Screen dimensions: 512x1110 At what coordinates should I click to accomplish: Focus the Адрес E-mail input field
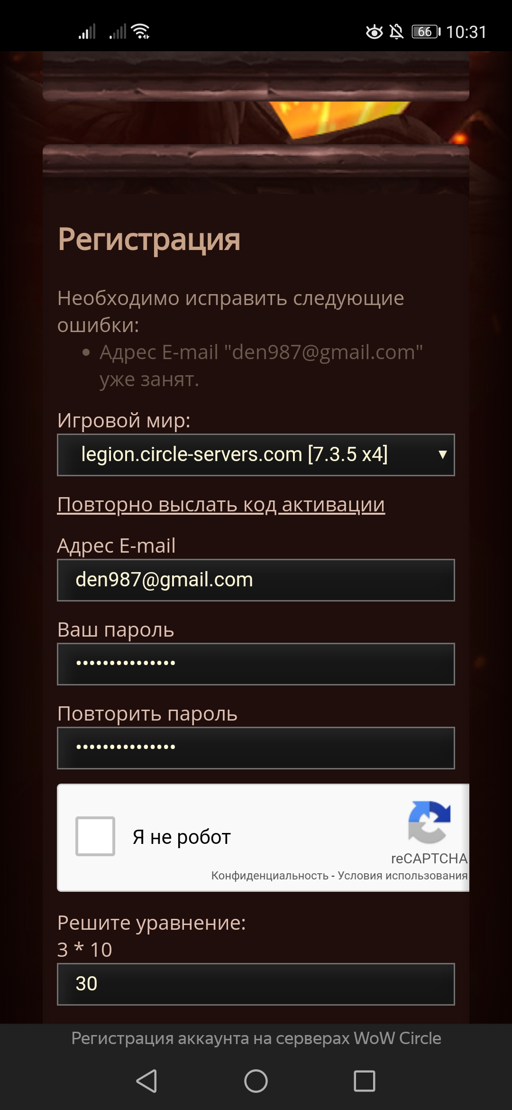click(256, 580)
